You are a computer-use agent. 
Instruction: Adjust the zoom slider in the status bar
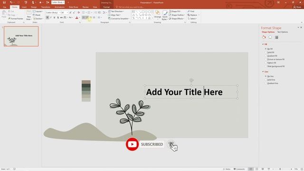(280, 169)
